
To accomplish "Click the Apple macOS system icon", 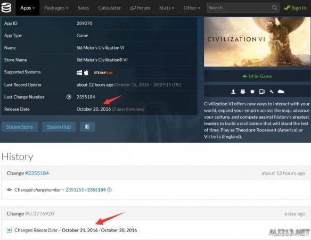I will point(86,73).
